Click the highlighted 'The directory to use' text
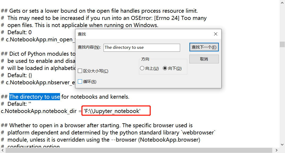 pos(34,97)
